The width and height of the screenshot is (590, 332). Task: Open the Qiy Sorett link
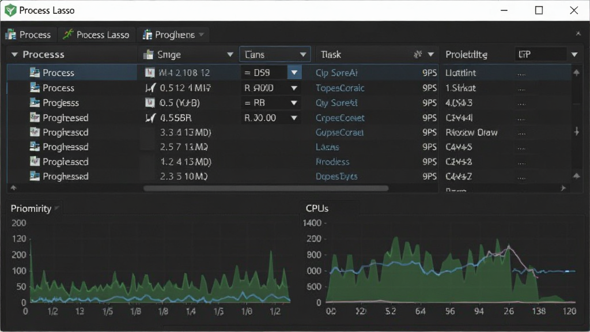336,103
